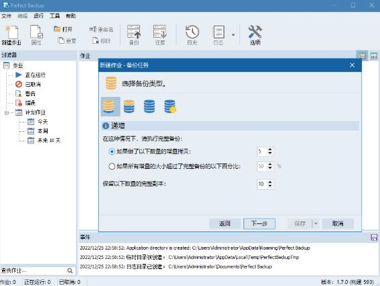Open the 选项 options tools icon
This screenshot has width=380, height=286.
pyautogui.click(x=255, y=35)
